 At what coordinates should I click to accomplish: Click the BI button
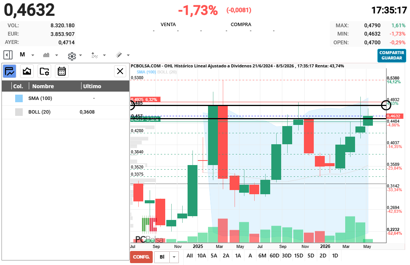click(x=162, y=257)
